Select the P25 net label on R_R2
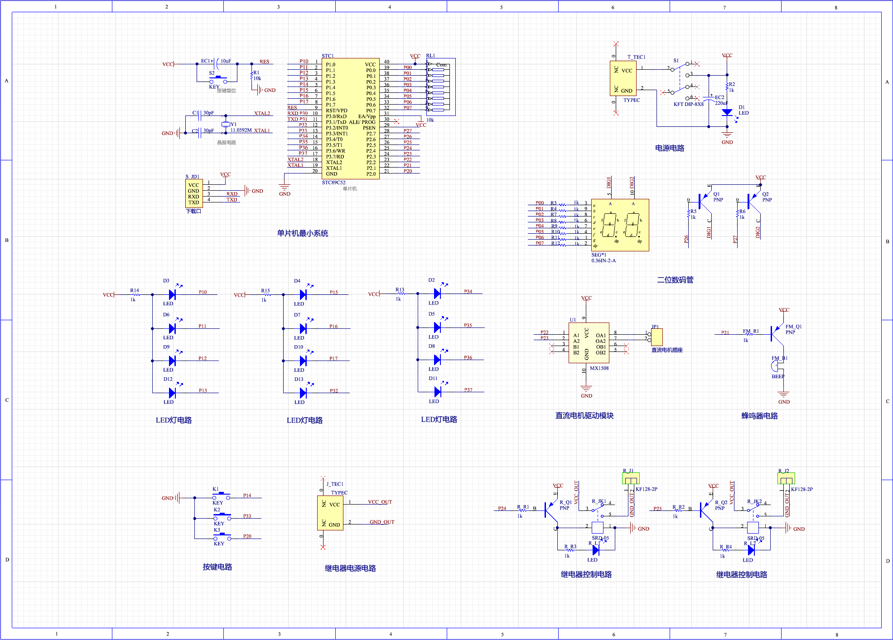 tap(658, 509)
